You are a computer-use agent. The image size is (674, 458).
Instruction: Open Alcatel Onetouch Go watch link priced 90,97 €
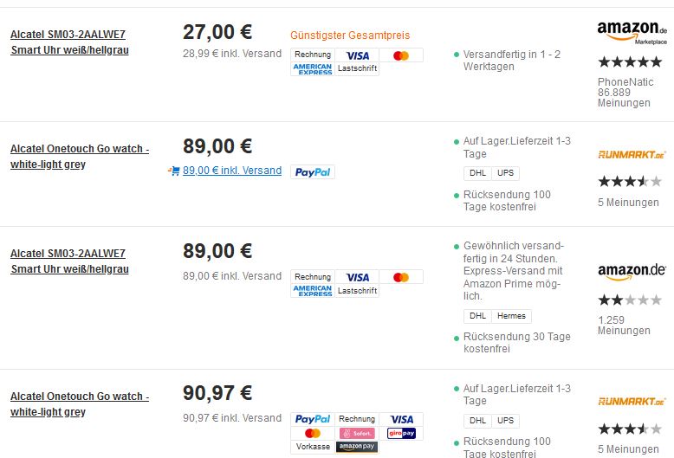pos(80,403)
